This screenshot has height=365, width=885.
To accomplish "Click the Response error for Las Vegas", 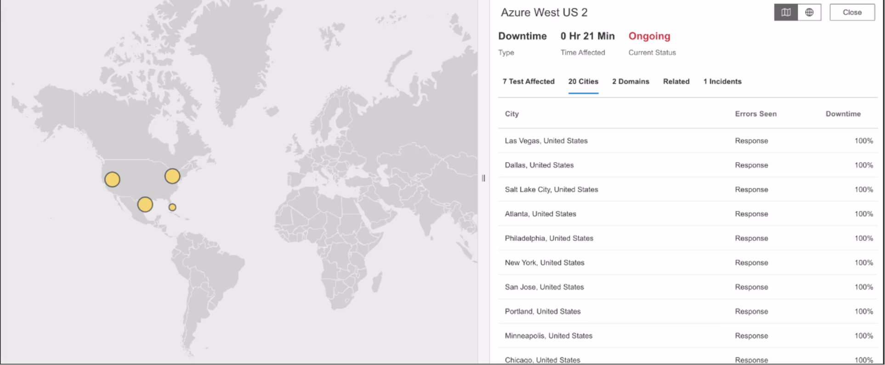I will coord(751,141).
